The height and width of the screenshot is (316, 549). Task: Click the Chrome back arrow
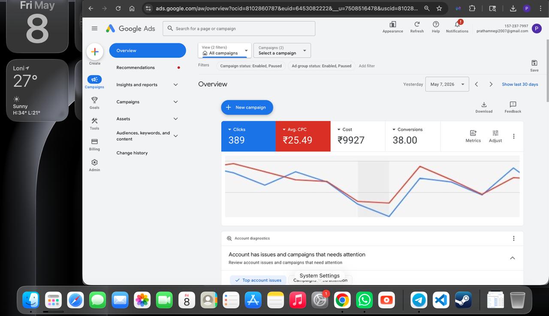[90, 8]
